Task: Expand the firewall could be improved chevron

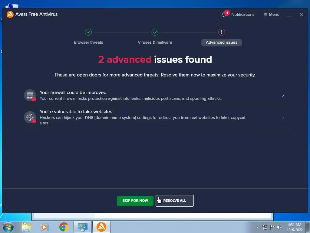Action: pyautogui.click(x=283, y=95)
